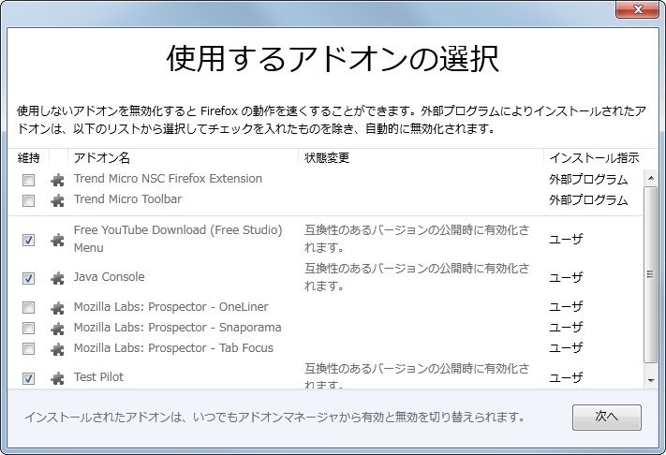666x455 pixels.
Task: Click puzzle icon beside Trend Micro Toolbar
Action: coord(57,200)
